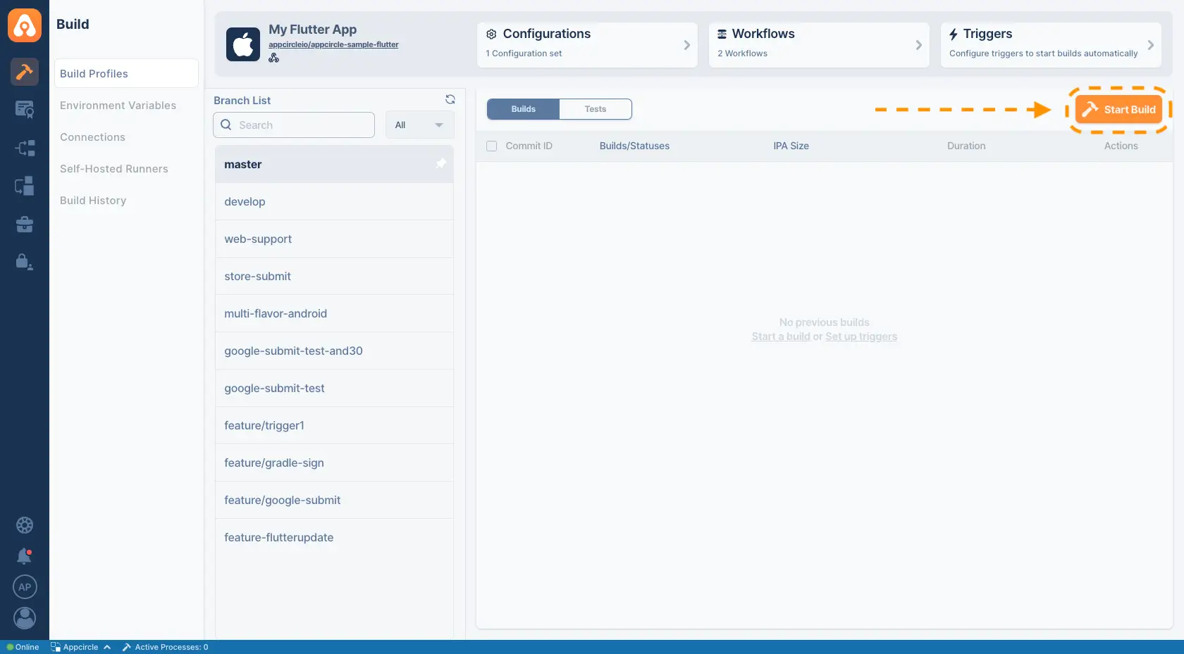Expand the Appcircle caret in the status bar

[x=107, y=647]
